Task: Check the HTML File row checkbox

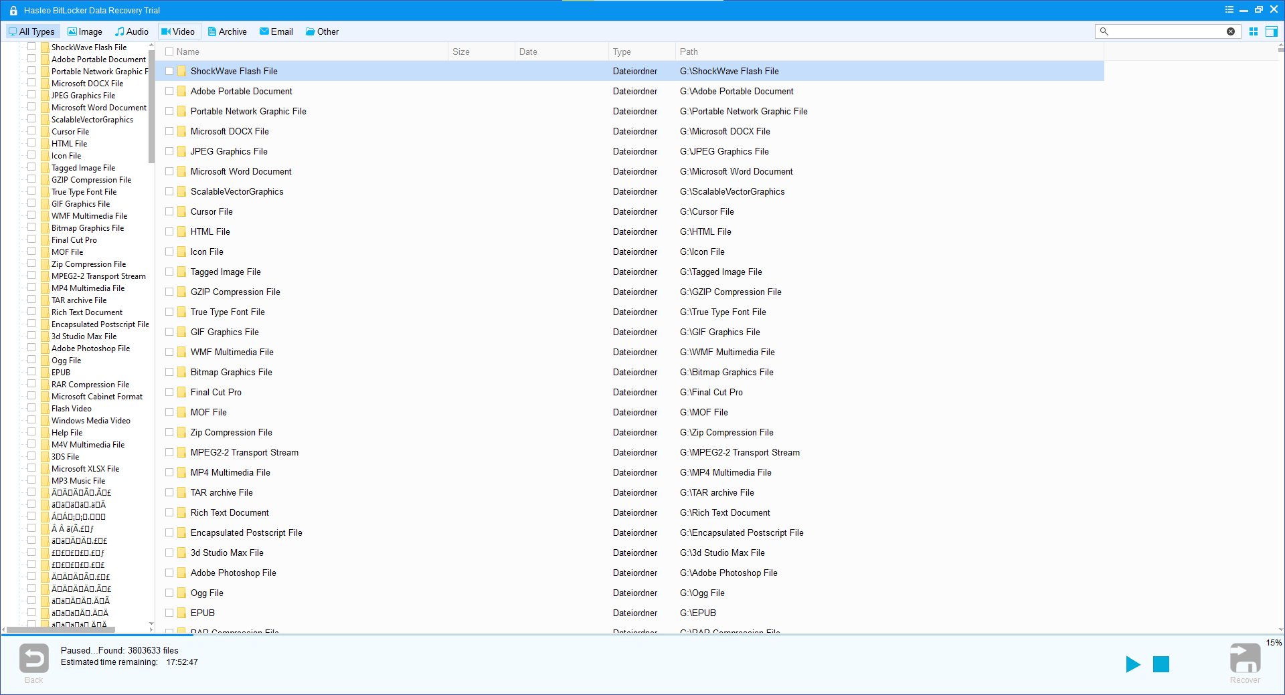Action: click(x=169, y=231)
